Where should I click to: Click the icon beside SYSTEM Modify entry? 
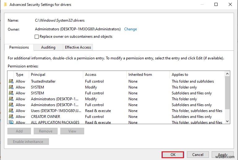[x=11, y=87]
